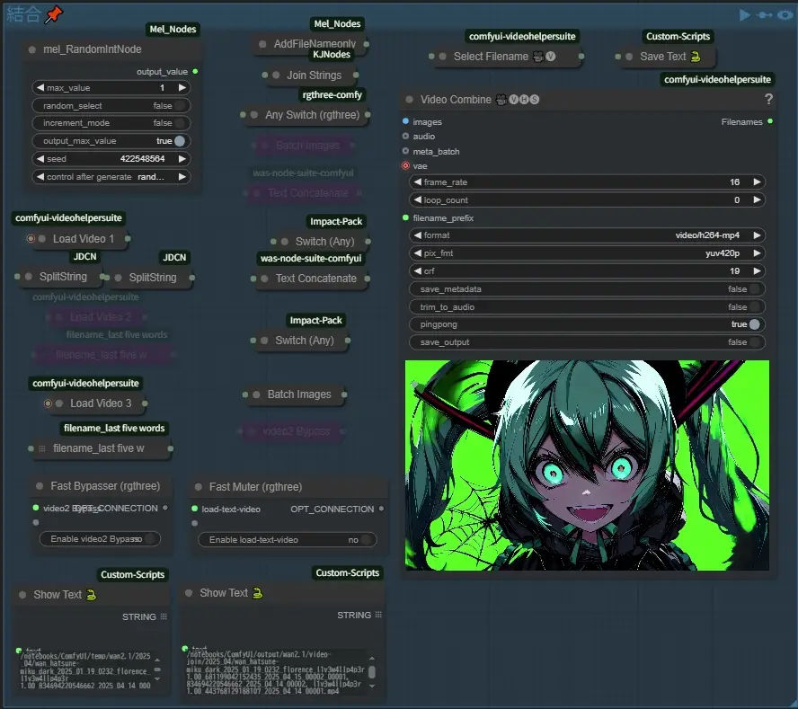The height and width of the screenshot is (709, 798).
Task: Click the blue images input port
Action: (x=405, y=121)
